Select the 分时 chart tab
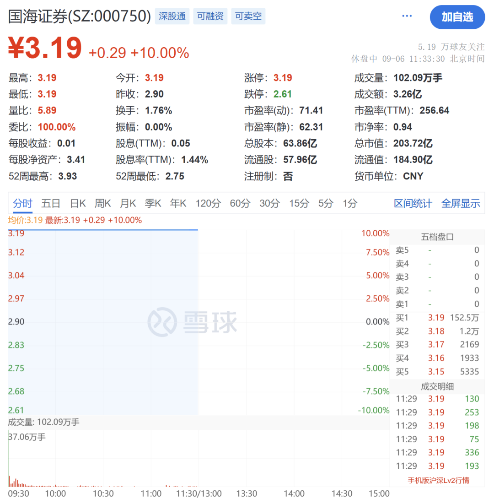 [22, 204]
